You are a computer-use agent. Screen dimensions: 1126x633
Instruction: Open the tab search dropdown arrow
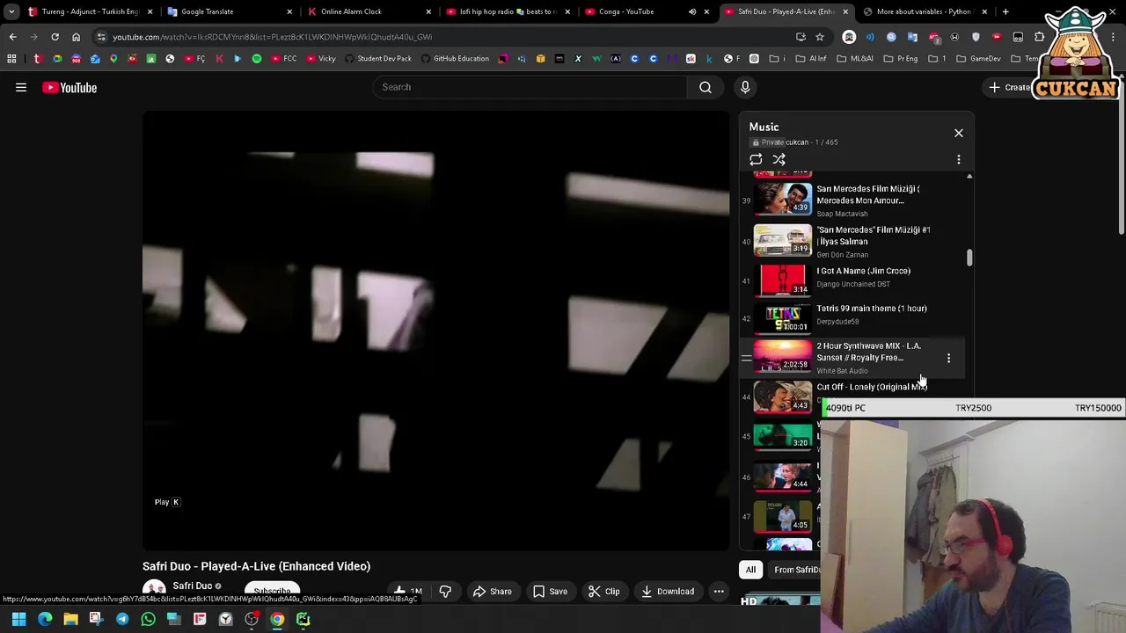click(x=11, y=11)
